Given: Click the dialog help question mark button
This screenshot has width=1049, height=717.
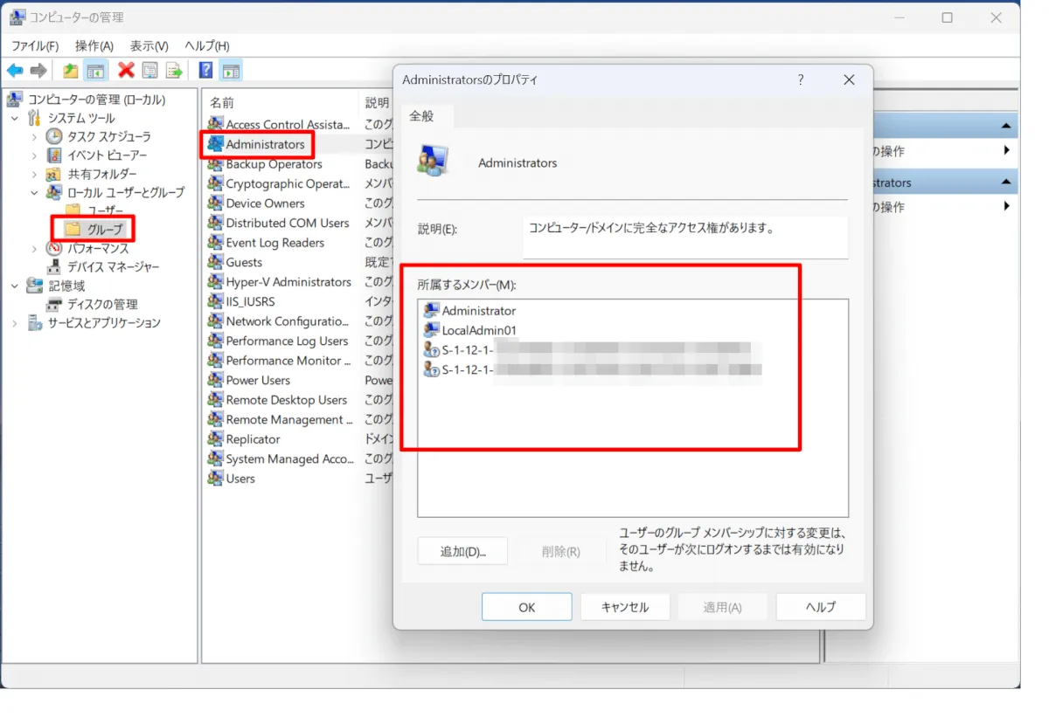Looking at the screenshot, I should [x=801, y=79].
